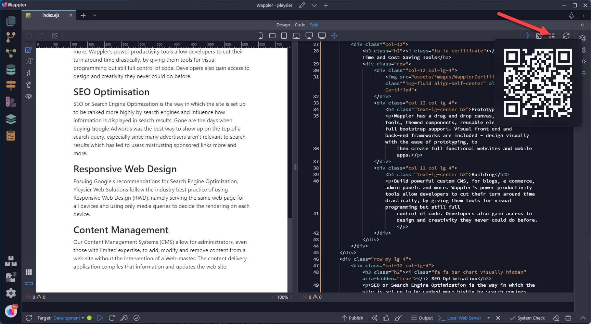This screenshot has width=591, height=324.
Task: Select the laptop viewport size
Action: coord(296,36)
